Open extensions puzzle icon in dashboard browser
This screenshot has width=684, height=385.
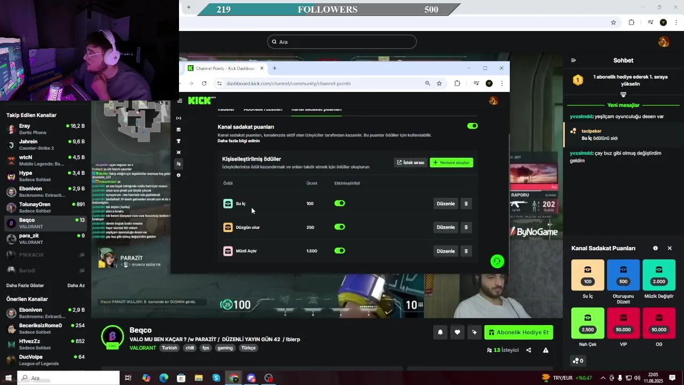click(x=457, y=83)
